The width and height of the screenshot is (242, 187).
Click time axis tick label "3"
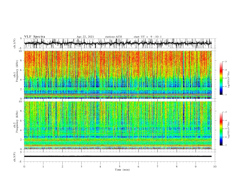[81, 167]
